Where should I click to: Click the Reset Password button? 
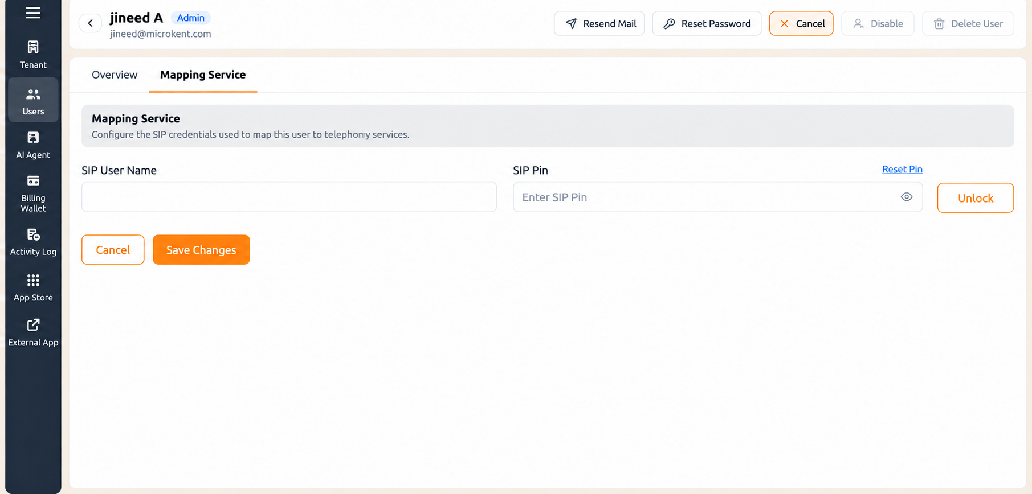pyautogui.click(x=707, y=23)
